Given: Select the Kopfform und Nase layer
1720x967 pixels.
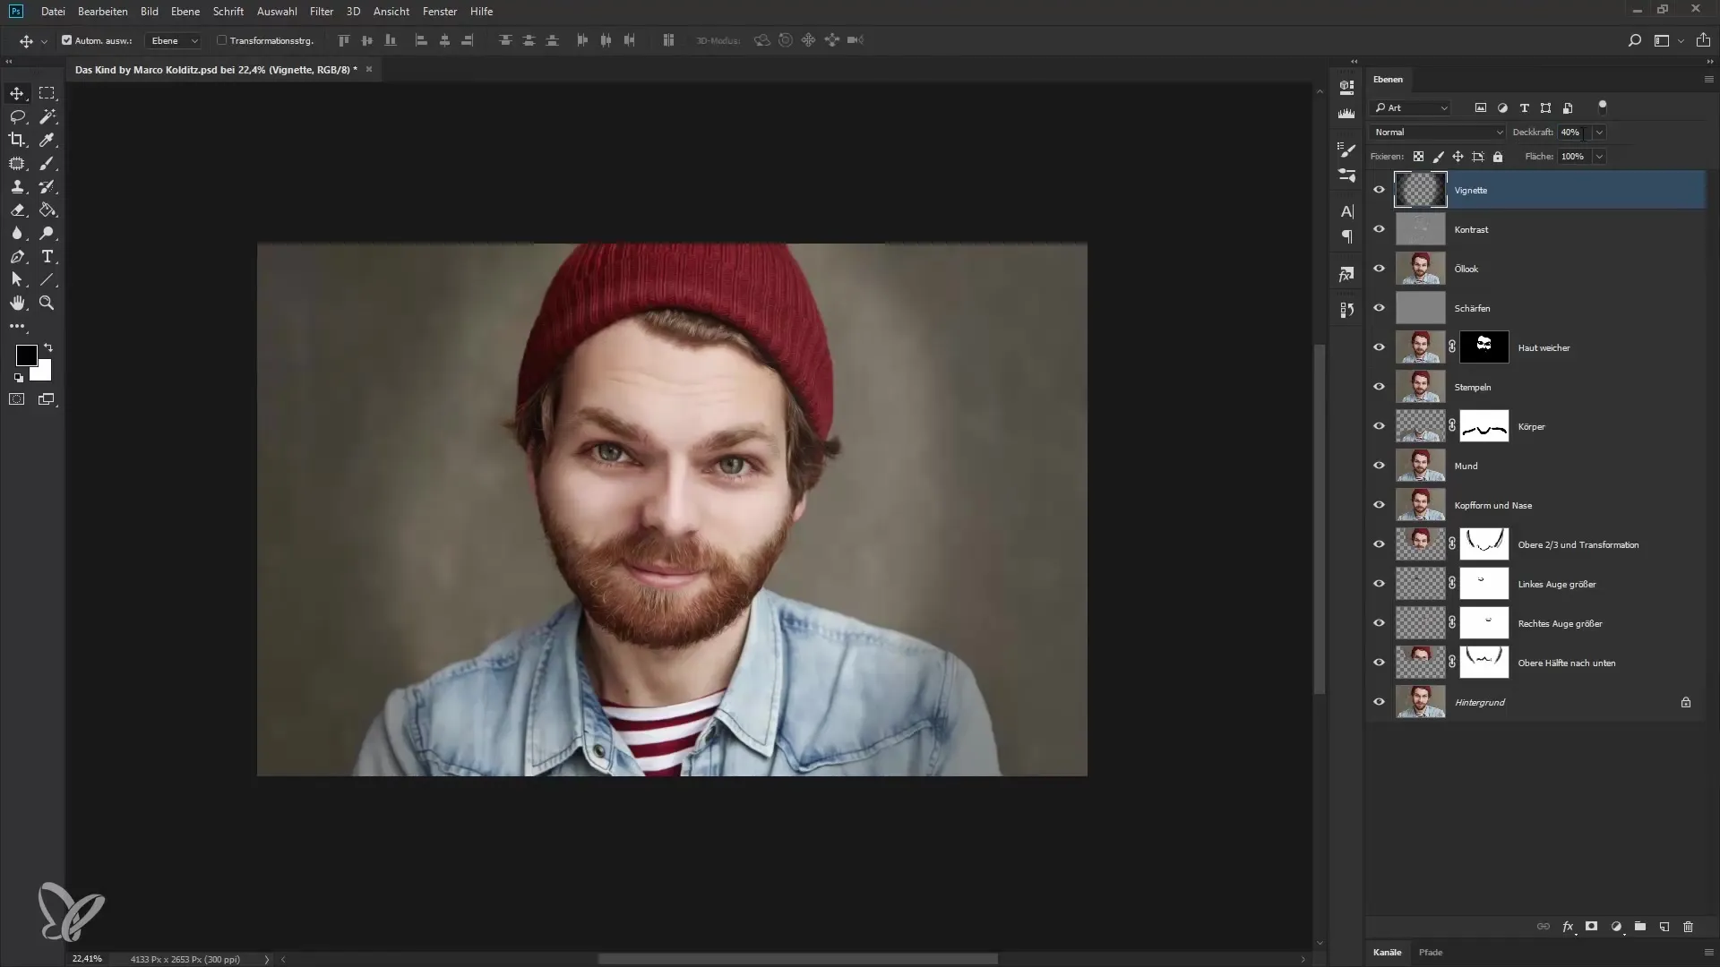Looking at the screenshot, I should coord(1536,505).
